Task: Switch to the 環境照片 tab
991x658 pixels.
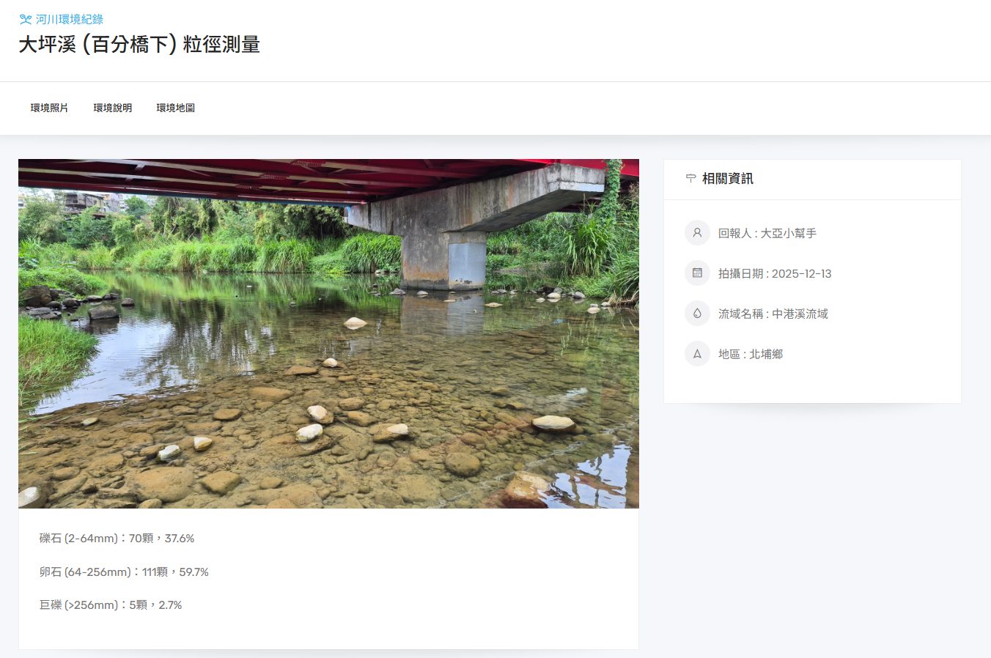Action: [x=50, y=108]
